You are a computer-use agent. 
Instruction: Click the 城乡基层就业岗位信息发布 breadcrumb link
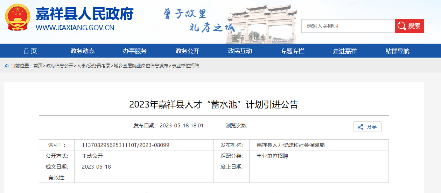tap(141, 66)
